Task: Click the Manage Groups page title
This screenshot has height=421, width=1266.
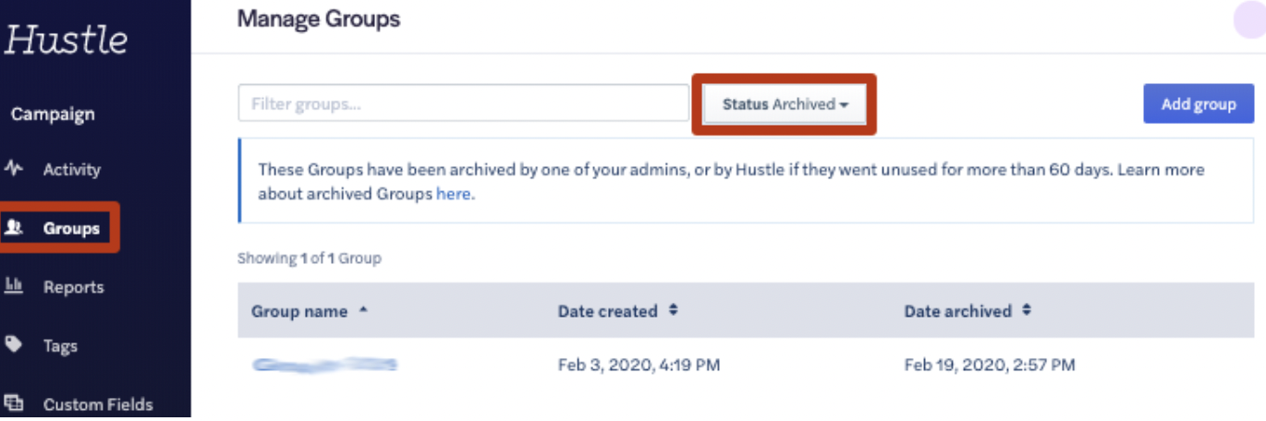Action: pyautogui.click(x=319, y=18)
